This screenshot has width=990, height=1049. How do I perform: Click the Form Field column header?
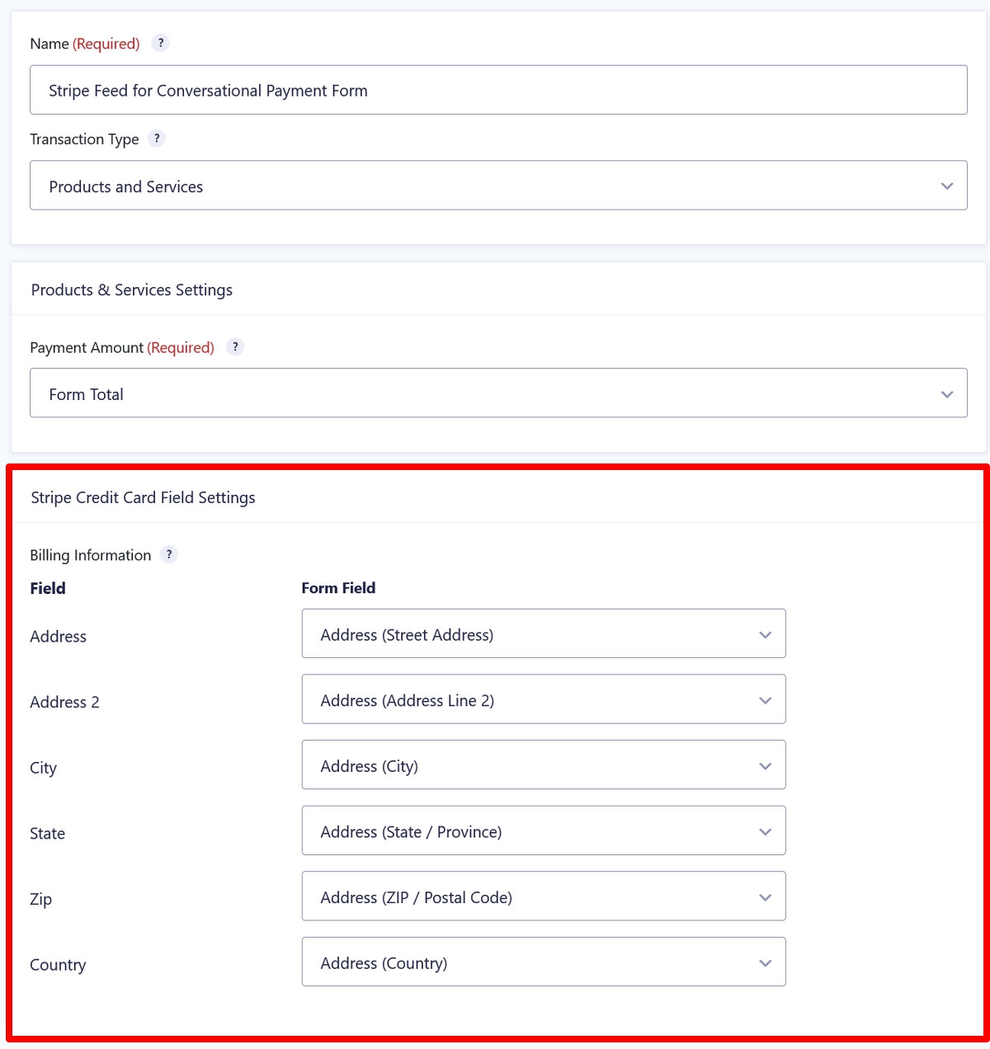pyautogui.click(x=338, y=588)
